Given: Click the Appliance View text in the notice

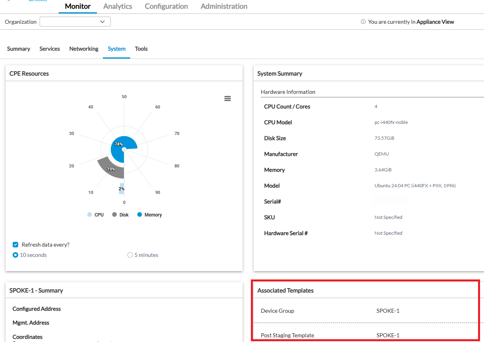Looking at the screenshot, I should (435, 22).
